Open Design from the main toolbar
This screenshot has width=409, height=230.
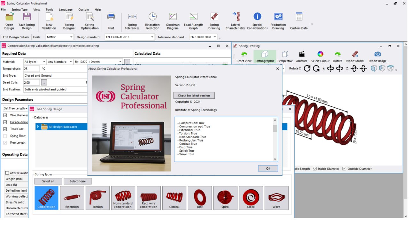[x=9, y=21]
